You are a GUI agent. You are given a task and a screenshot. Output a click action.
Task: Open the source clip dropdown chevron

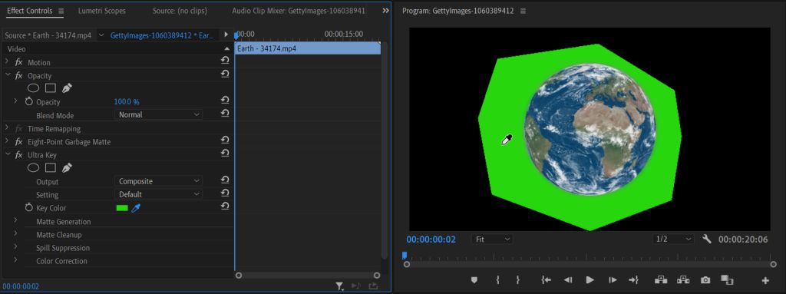(x=101, y=35)
